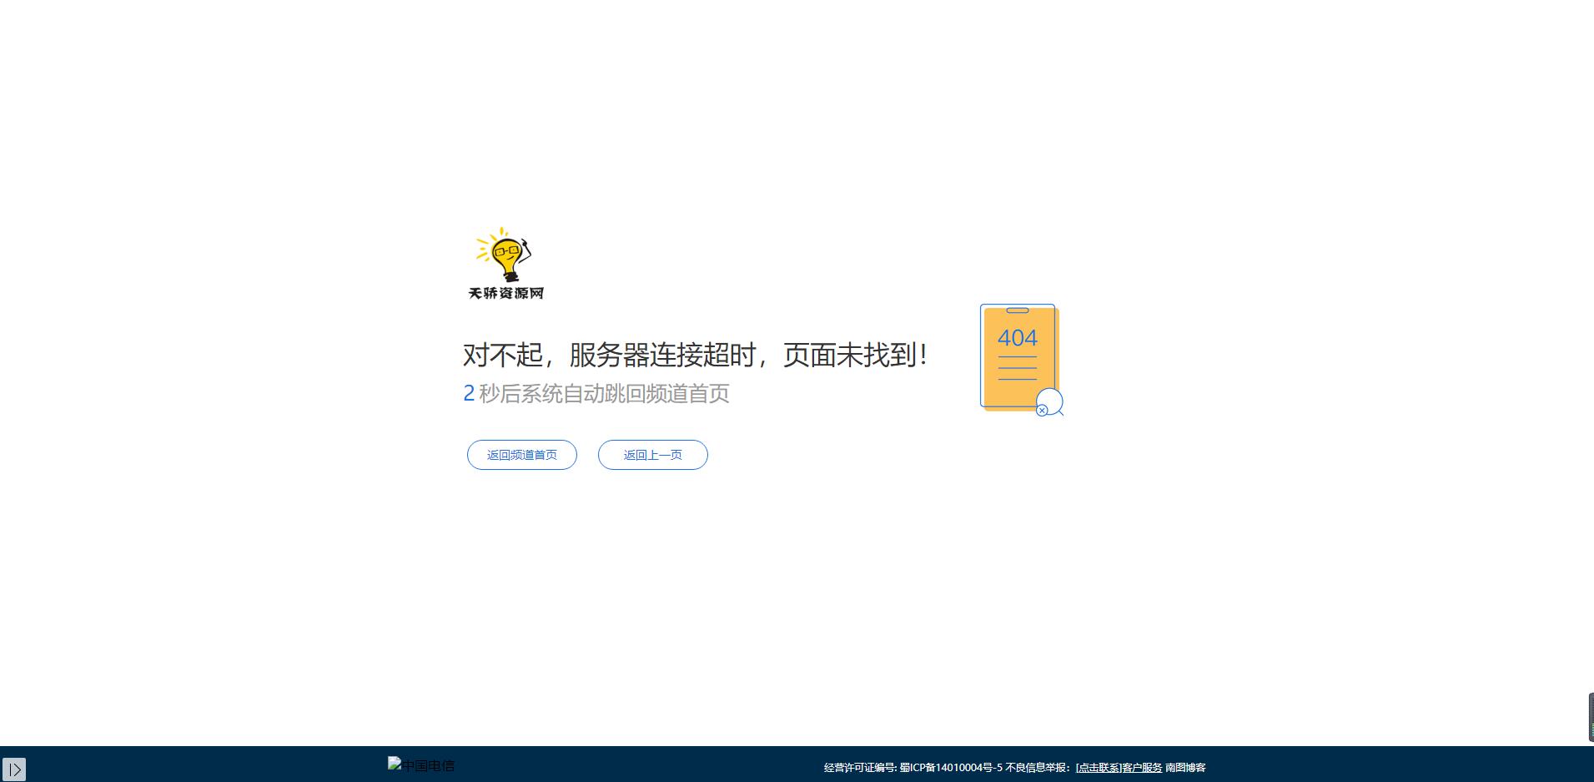Click the dark widget on the right edge

coord(1590,717)
